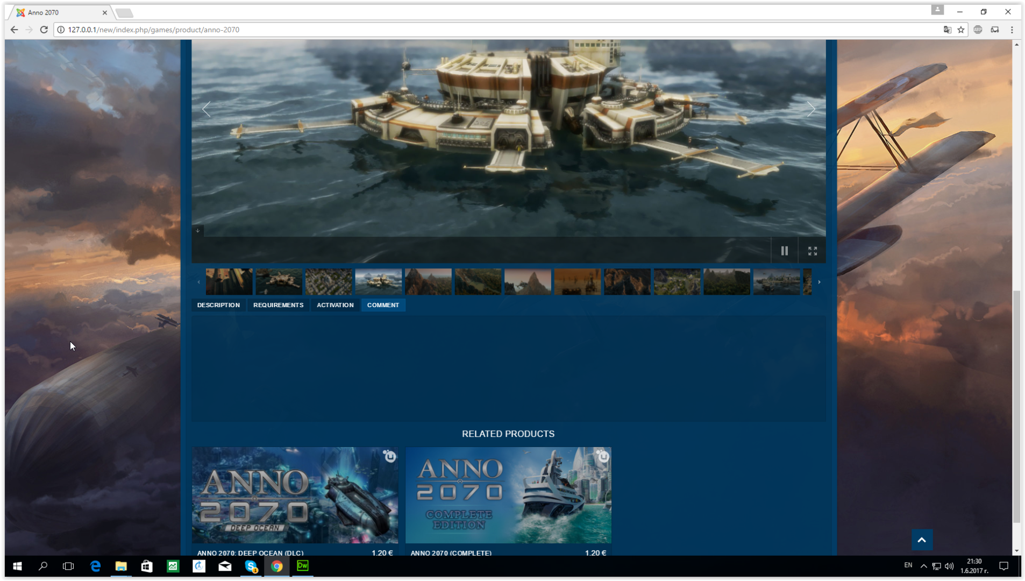Screen dimensions: 1025x581
Task: Open the Anno 2070 Deep Ocean product image
Action: tap(295, 495)
